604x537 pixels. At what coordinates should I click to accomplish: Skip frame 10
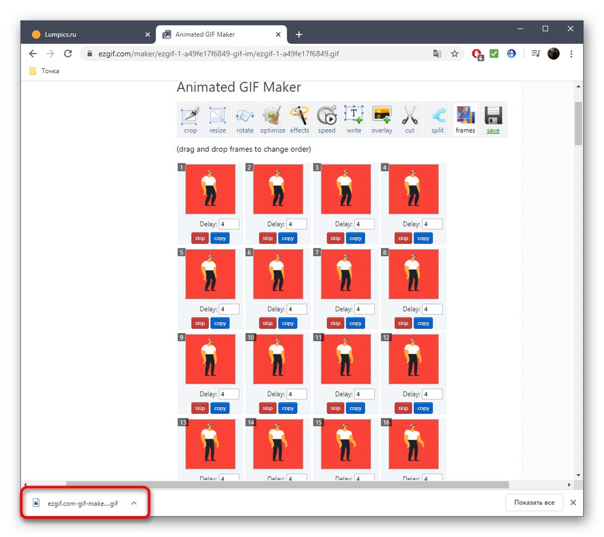pos(268,408)
